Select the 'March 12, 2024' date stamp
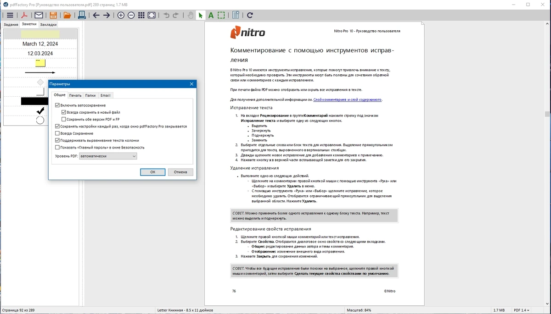Viewport: 551px width, 314px height. coord(40,44)
